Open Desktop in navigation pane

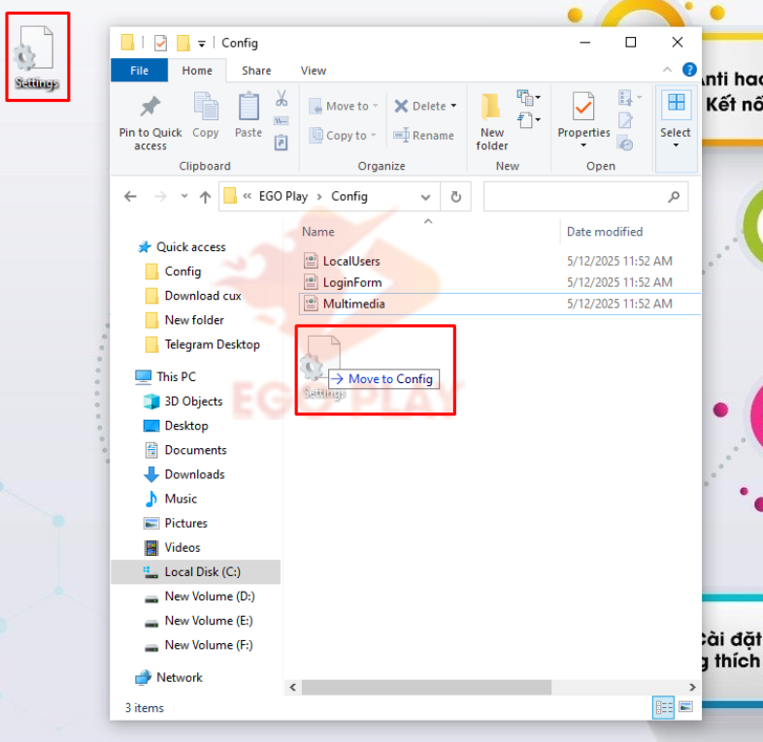(x=185, y=426)
